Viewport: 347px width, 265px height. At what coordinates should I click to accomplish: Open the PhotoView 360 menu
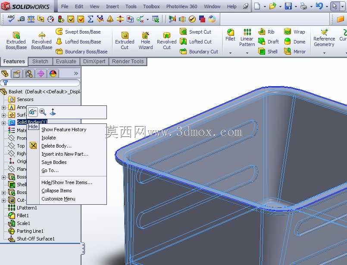click(181, 6)
